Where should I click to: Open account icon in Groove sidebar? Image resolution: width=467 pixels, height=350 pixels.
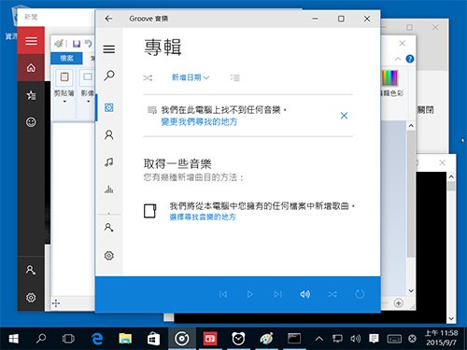pyautogui.click(x=109, y=228)
